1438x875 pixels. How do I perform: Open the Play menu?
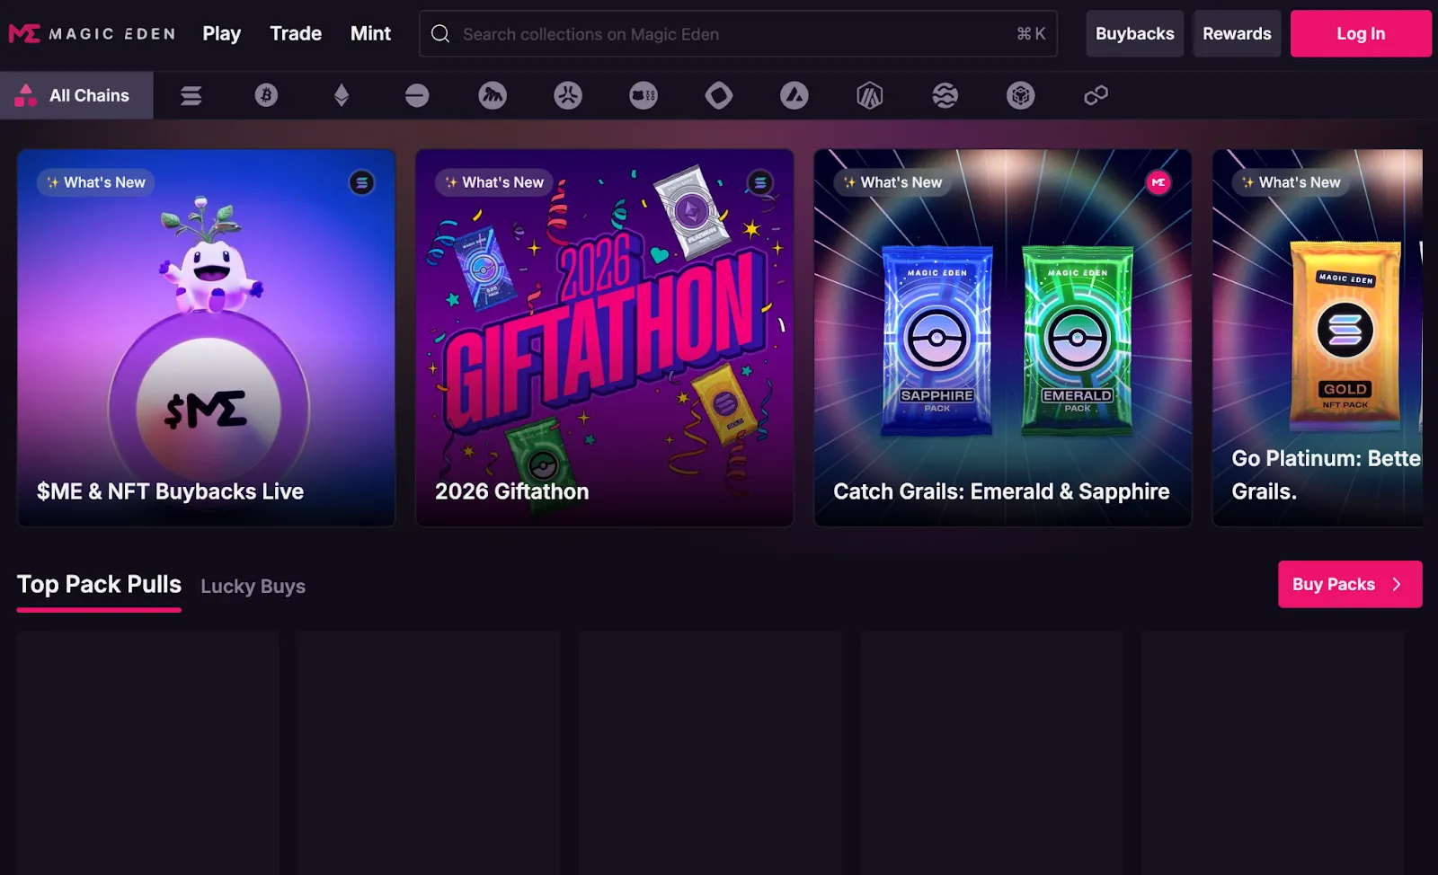tap(221, 33)
